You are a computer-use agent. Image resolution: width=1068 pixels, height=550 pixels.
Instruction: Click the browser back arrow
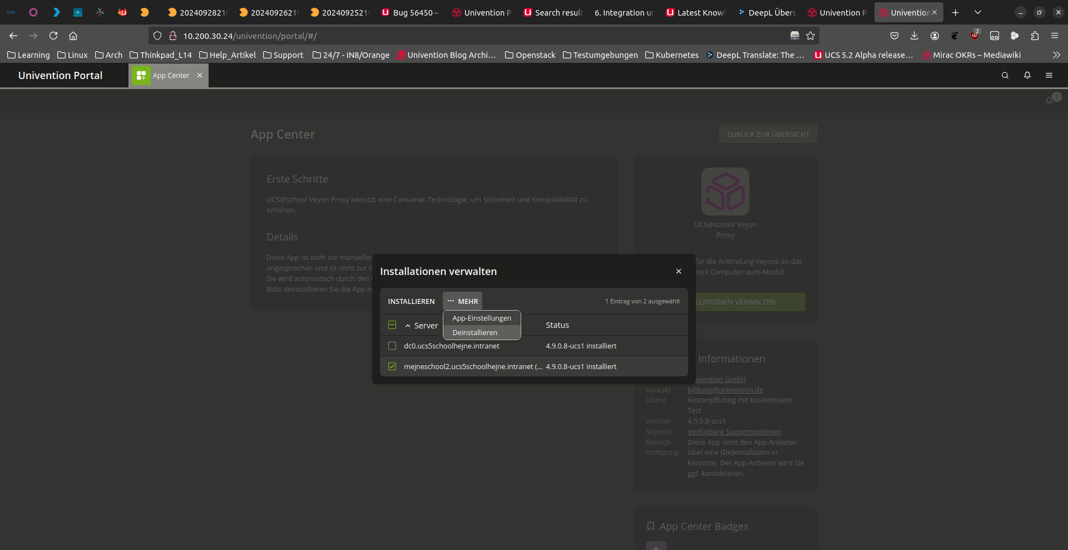13,36
